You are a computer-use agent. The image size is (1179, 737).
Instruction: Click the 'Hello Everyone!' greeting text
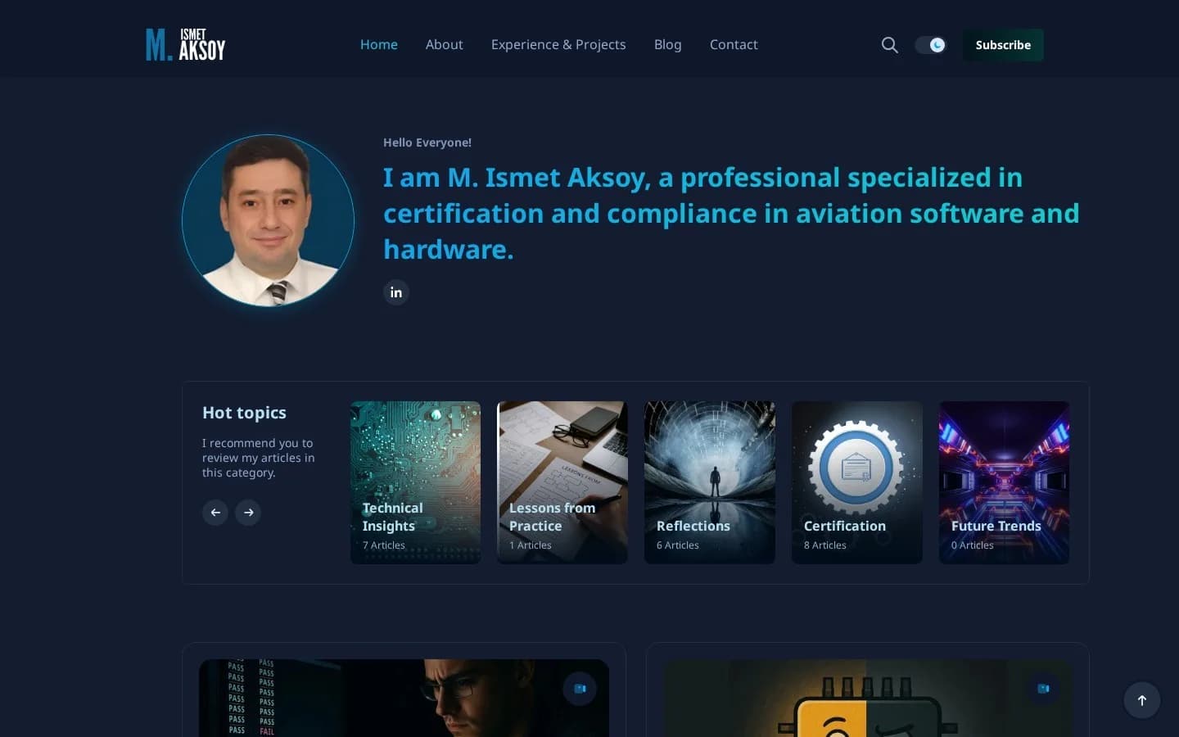pyautogui.click(x=427, y=142)
